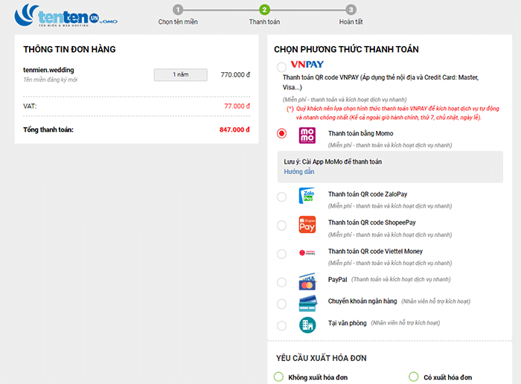Go to step 3 'Hoàn tất'
Screen dimensions: 521x384
click(x=351, y=10)
